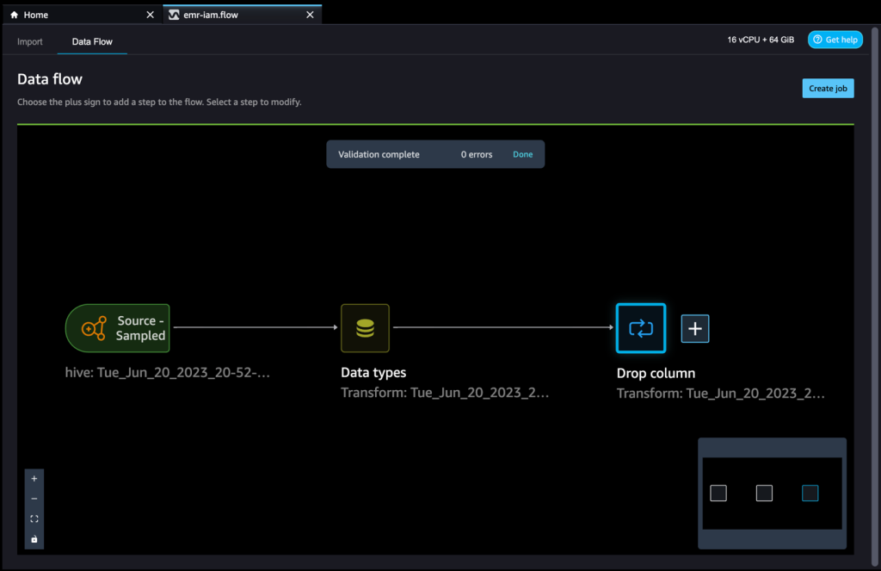Click the Drop column label
The height and width of the screenshot is (571, 881).
click(656, 373)
